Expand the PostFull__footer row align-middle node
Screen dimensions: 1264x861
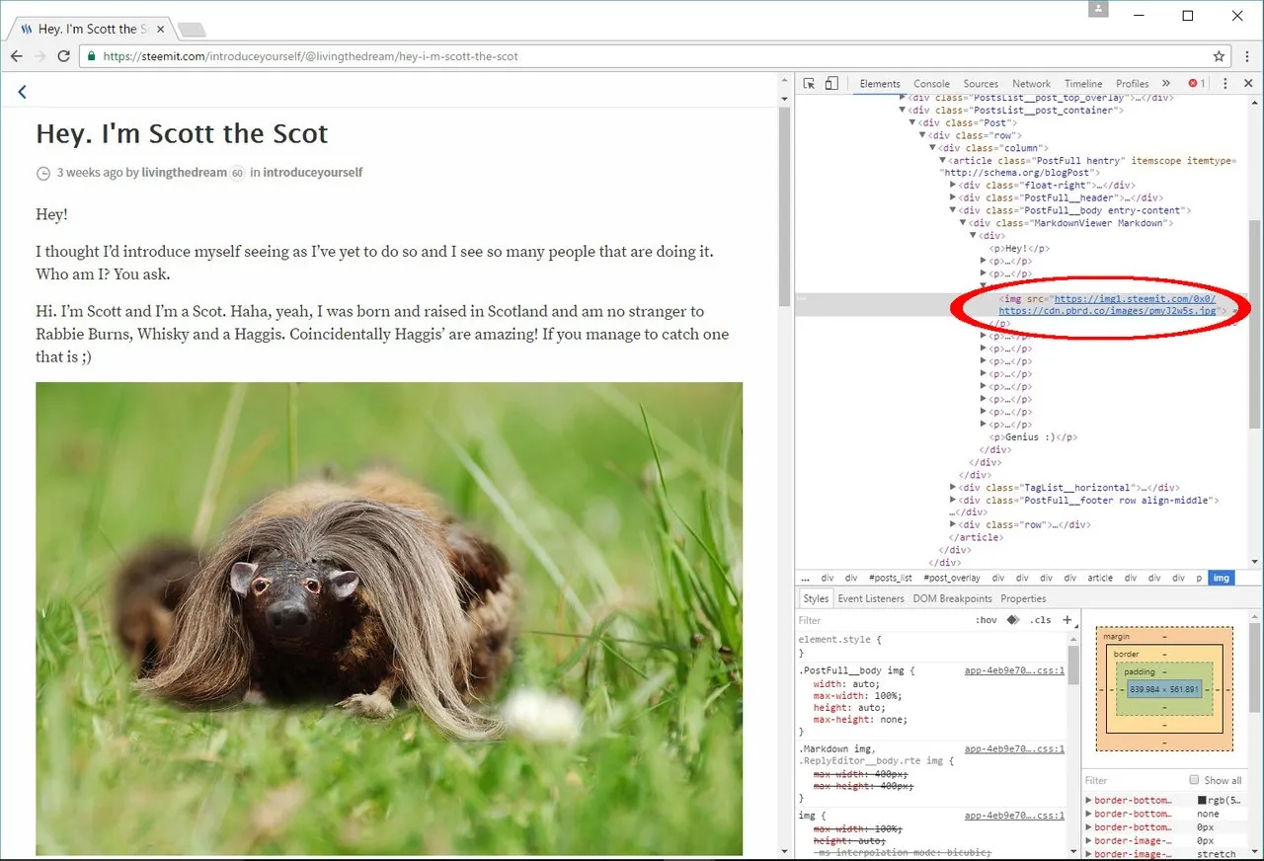pyautogui.click(x=953, y=501)
